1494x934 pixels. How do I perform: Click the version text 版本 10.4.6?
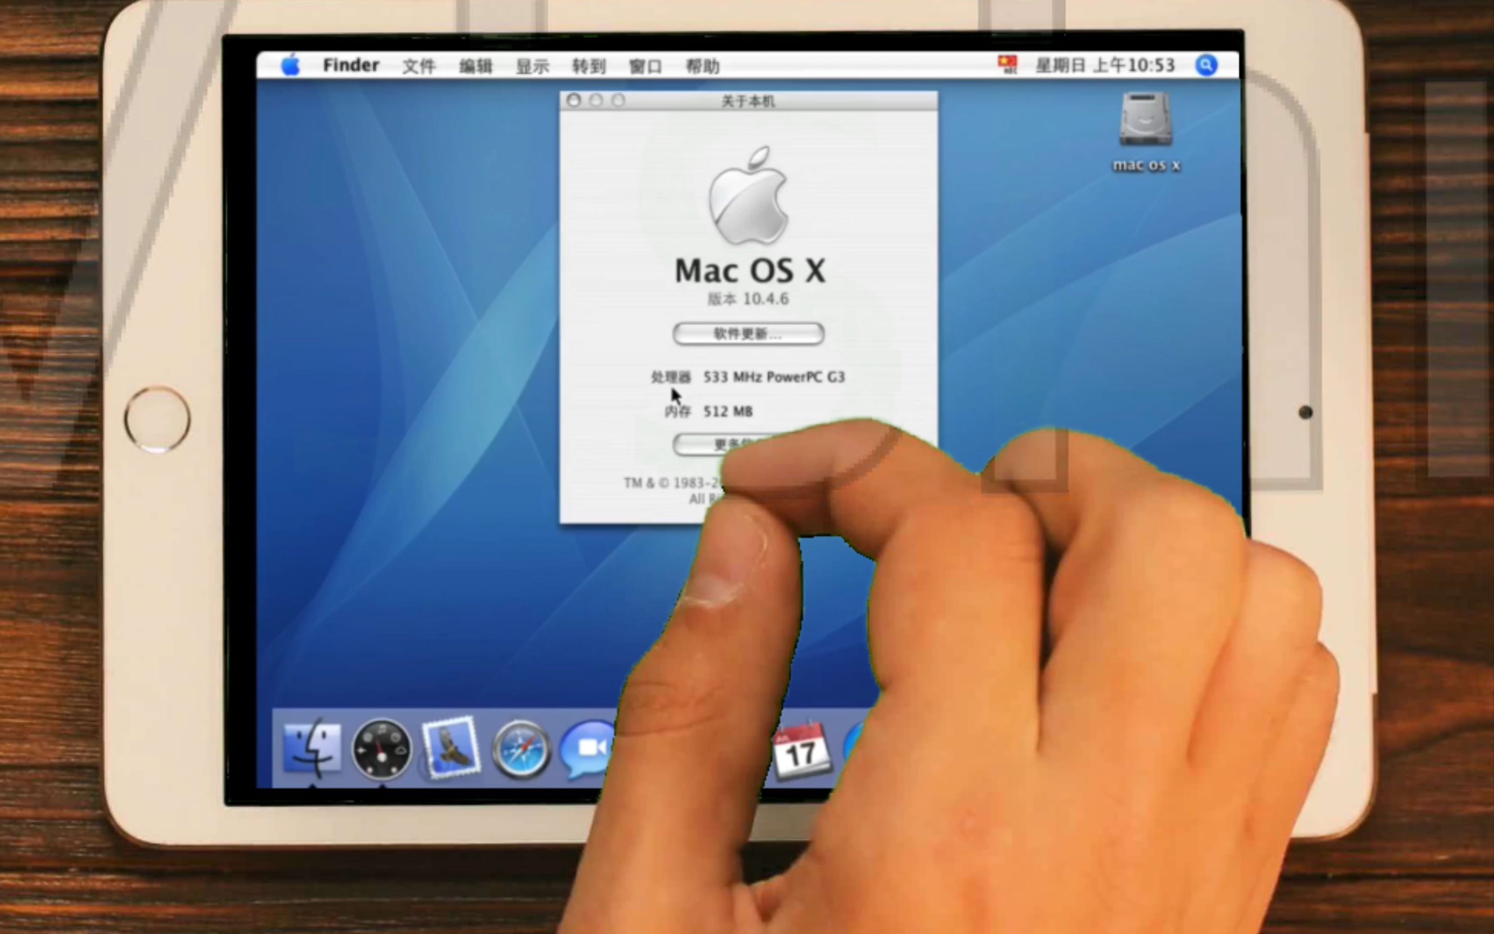click(x=748, y=299)
